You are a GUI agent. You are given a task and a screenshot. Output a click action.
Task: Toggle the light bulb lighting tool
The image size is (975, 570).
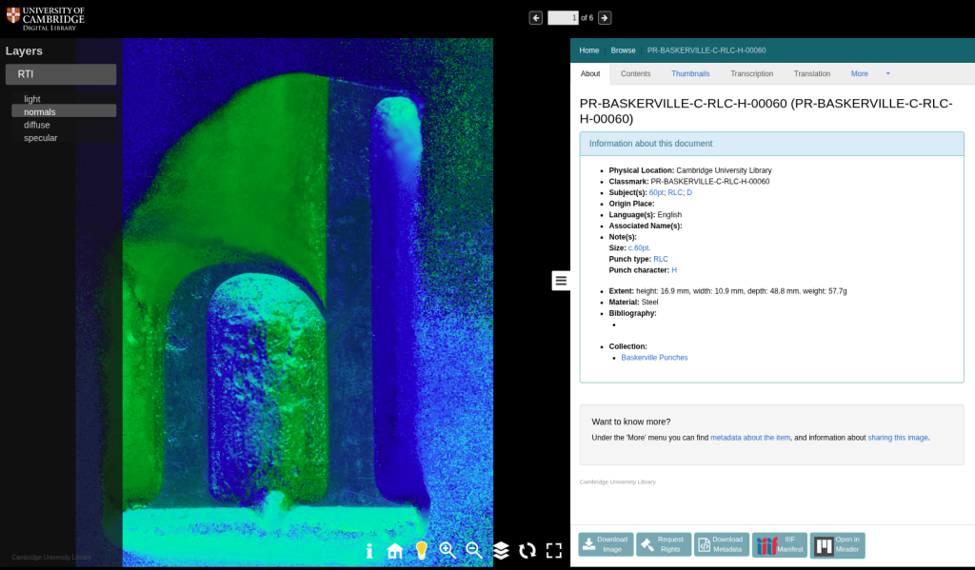421,551
